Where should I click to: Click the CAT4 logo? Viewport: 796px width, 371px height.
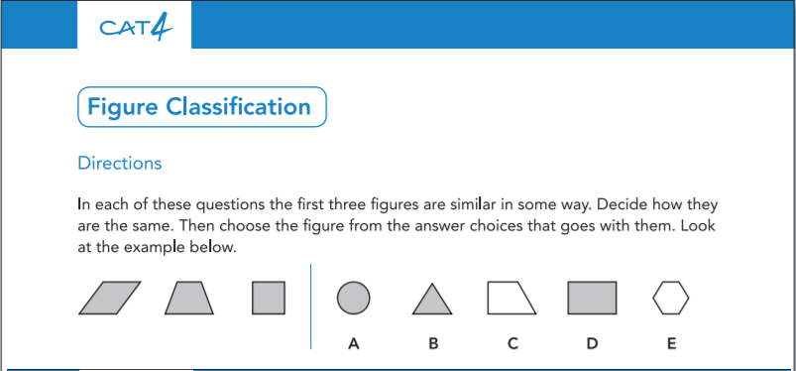[136, 28]
